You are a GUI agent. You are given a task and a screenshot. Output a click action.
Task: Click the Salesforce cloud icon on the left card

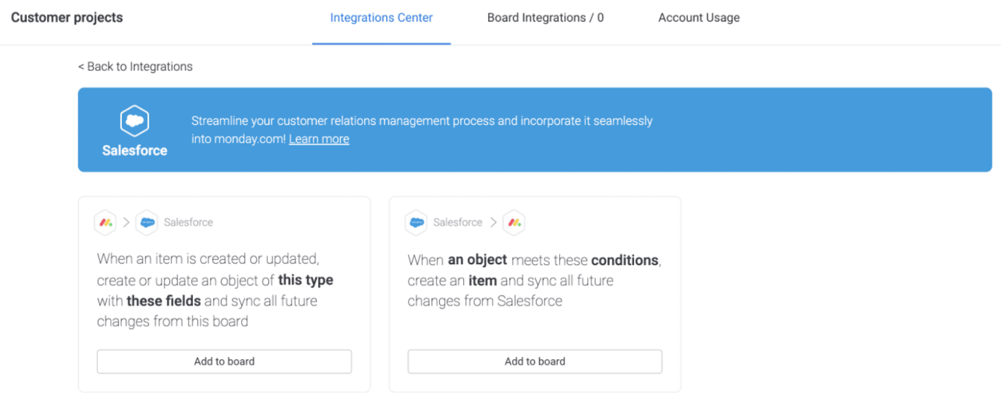click(x=147, y=223)
